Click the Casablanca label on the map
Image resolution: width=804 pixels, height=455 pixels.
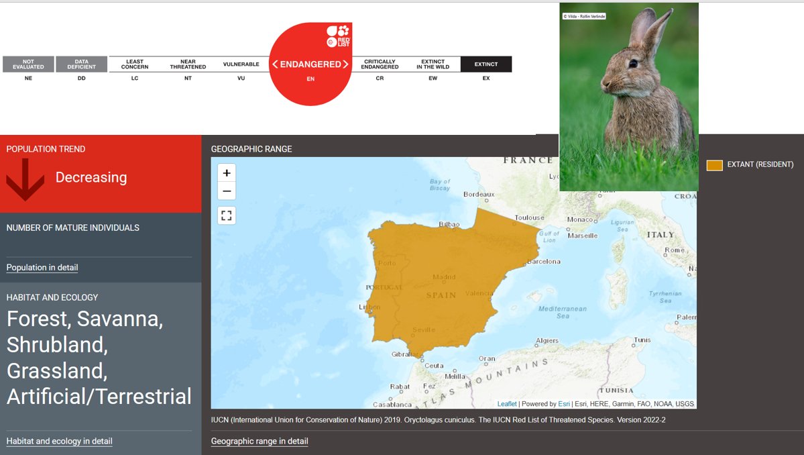tap(392, 404)
